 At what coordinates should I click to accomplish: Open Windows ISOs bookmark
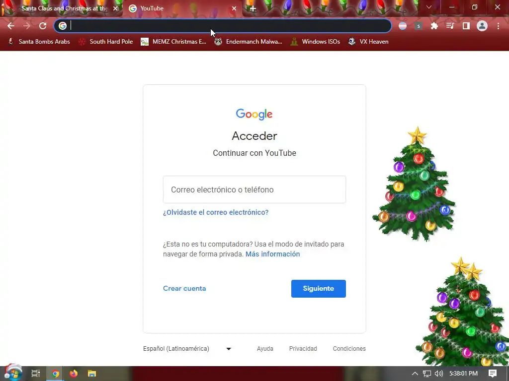(x=316, y=42)
